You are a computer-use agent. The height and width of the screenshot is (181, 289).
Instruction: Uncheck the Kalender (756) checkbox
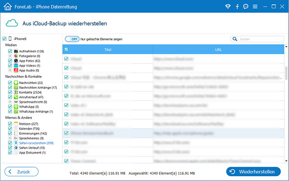coord(10,129)
